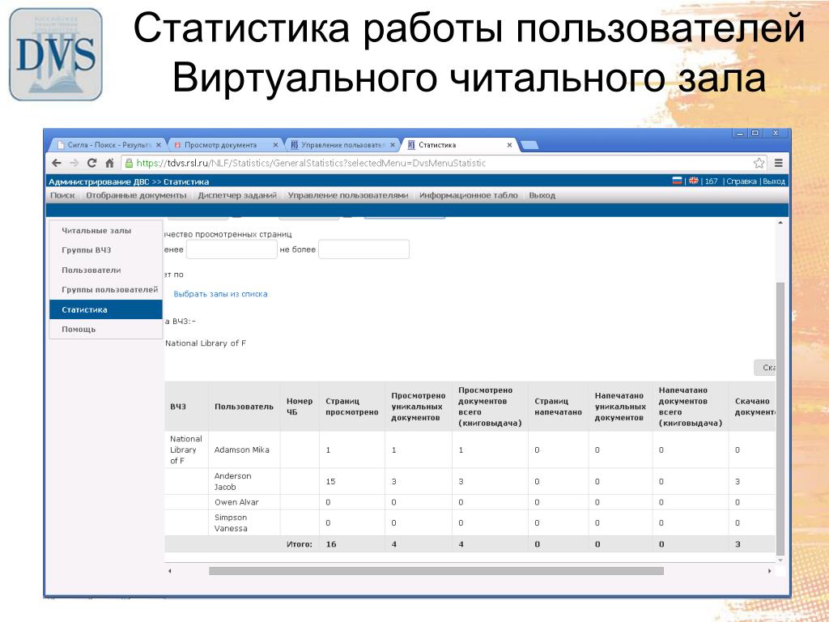Viewport: 829px width, 622px height.
Task: Open Диспетчер заданий menu item
Action: pos(237,195)
